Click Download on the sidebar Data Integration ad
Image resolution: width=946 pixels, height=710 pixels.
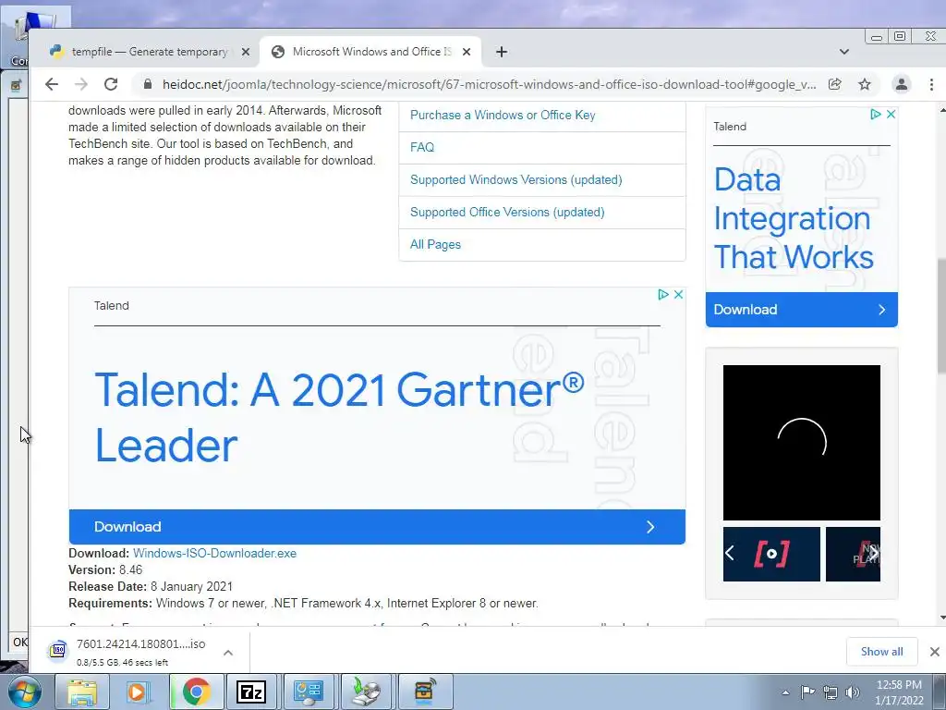tap(801, 310)
